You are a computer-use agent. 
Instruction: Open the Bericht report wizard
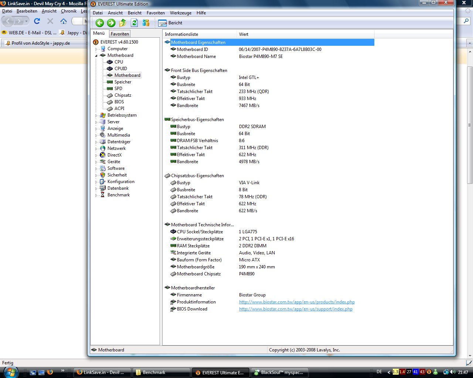click(170, 23)
